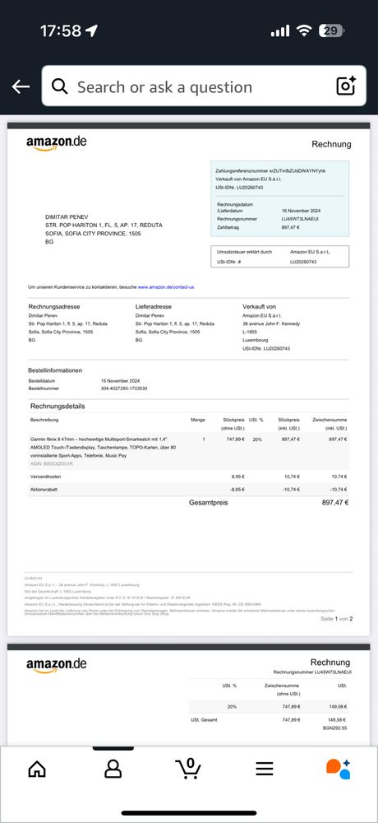Open the shopping cart
The width and height of the screenshot is (378, 823).
pyautogui.click(x=188, y=769)
